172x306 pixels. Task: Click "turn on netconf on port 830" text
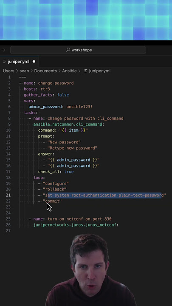[79, 219]
